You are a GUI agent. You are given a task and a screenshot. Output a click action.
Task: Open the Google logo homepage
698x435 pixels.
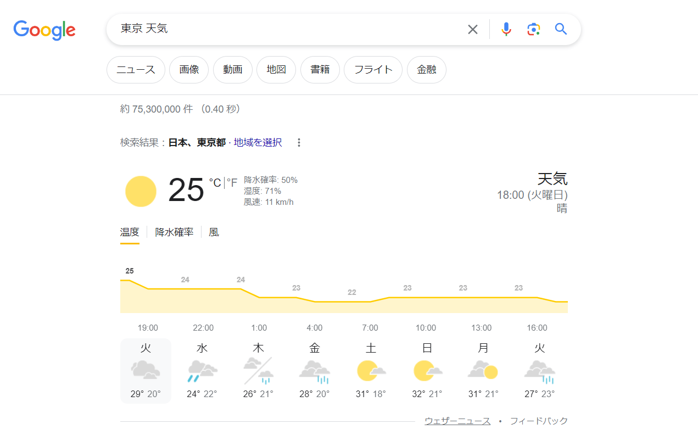point(44,30)
